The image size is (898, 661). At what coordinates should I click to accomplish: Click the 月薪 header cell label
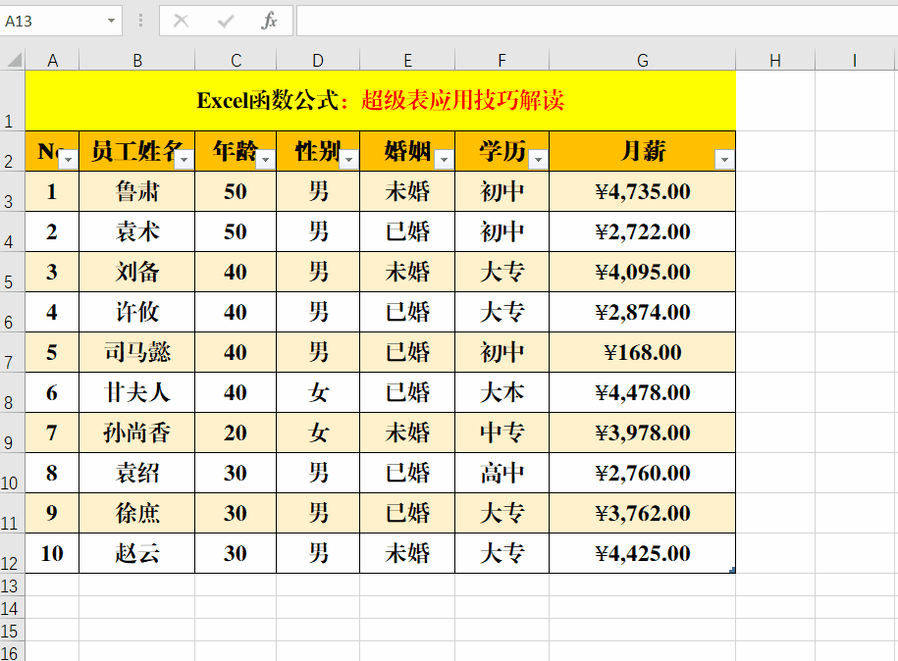[x=643, y=152]
